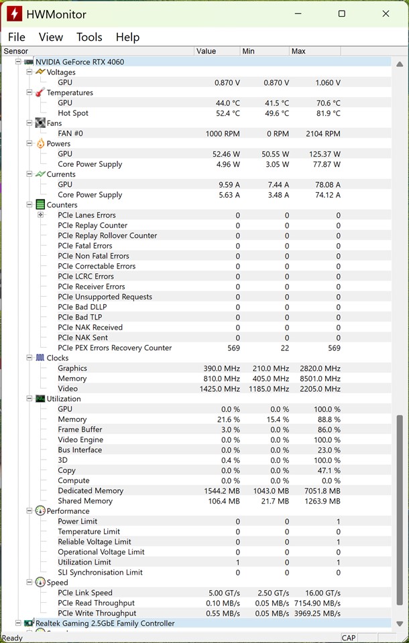Collapse the Speed section
This screenshot has height=643, width=409.
pos(30,583)
